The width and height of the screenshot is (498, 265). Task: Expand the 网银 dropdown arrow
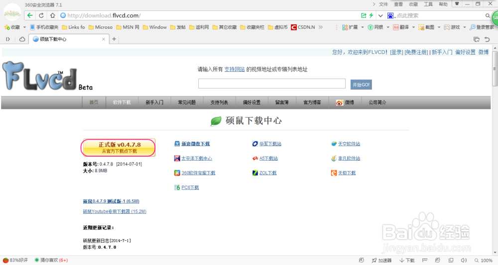click(x=388, y=27)
